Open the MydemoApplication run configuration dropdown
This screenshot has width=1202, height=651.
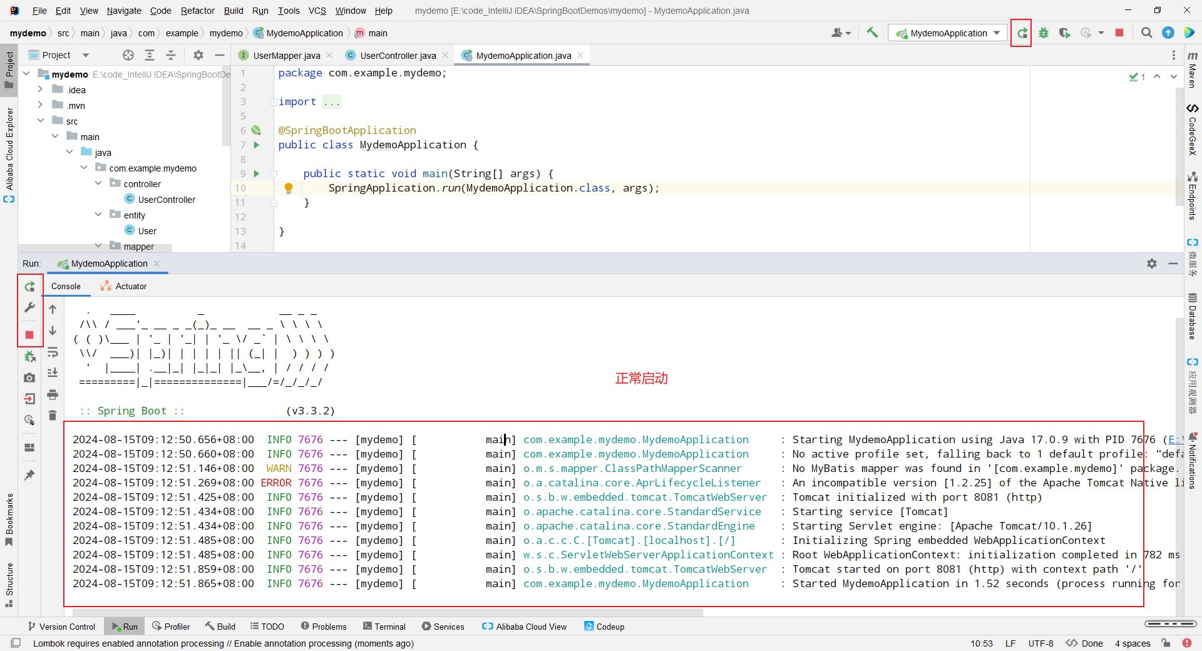click(948, 33)
